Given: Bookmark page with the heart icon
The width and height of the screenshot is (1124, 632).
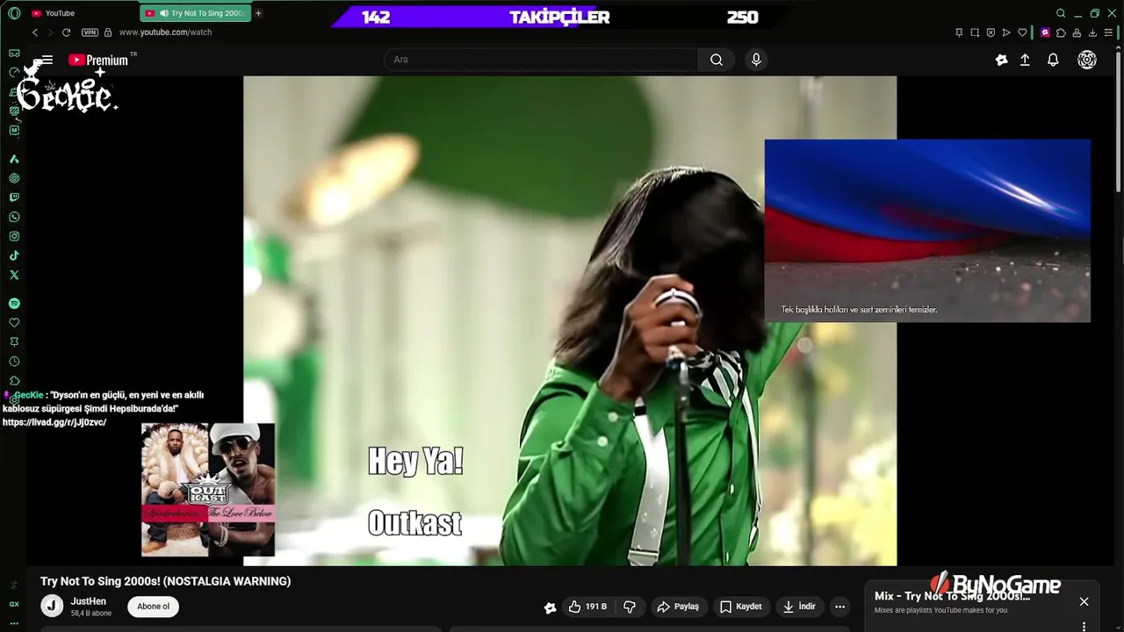Looking at the screenshot, I should (x=1022, y=32).
